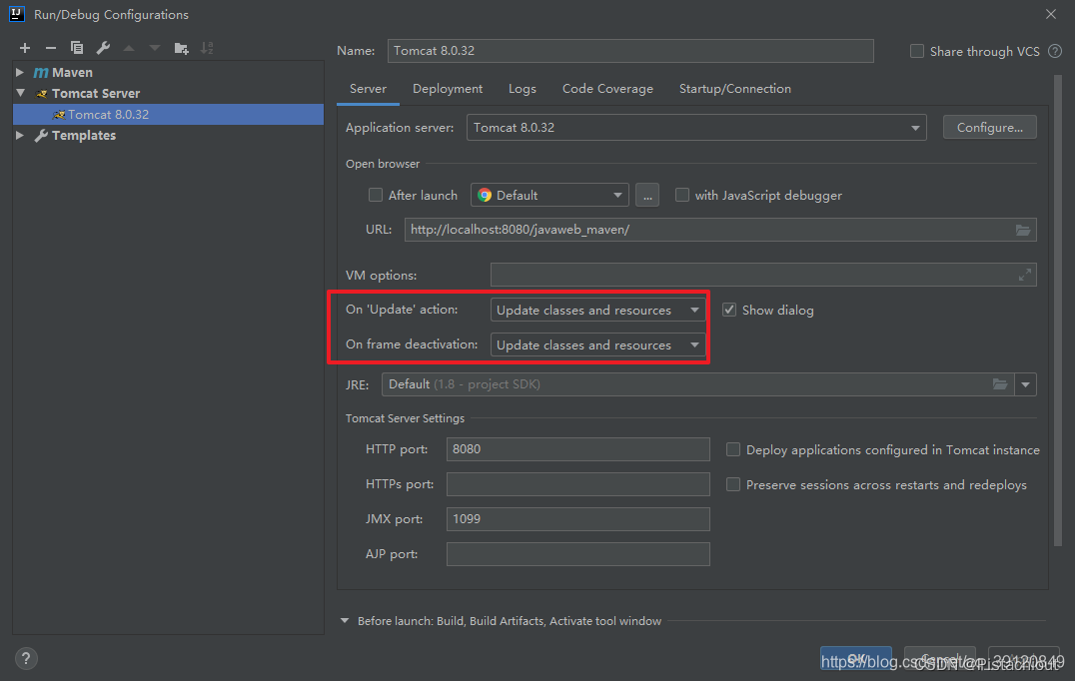
Task: Click in the HTTP port field
Action: (577, 449)
